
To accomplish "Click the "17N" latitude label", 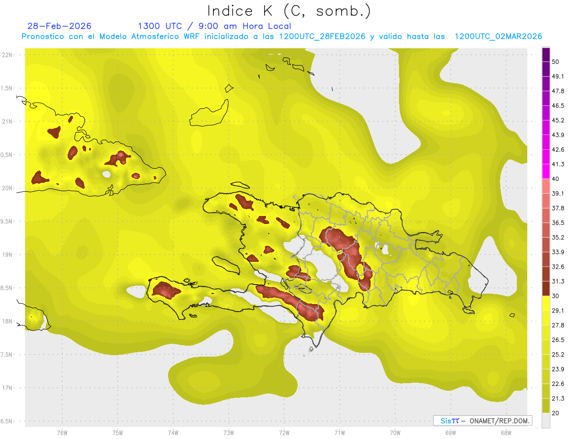I will click(x=7, y=388).
